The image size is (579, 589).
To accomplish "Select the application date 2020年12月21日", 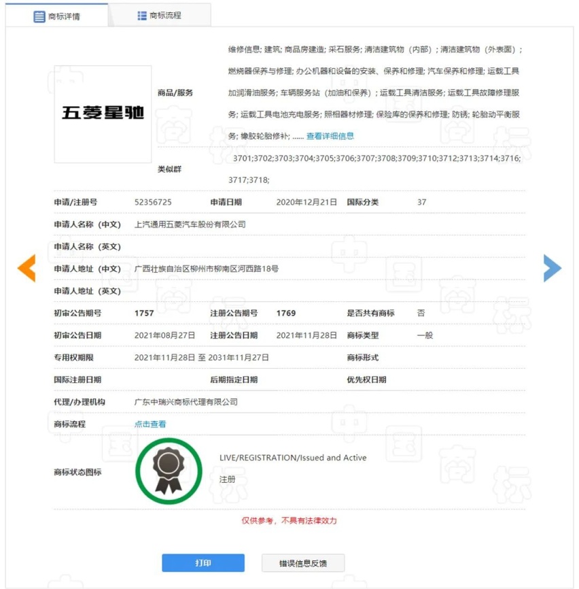I will pyautogui.click(x=306, y=202).
